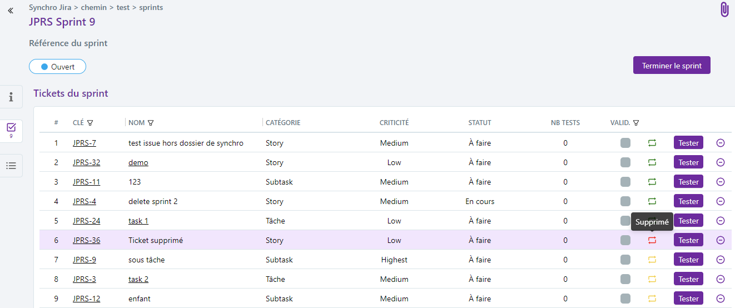Open the list view sidebar tab
The image size is (735, 308).
click(x=11, y=166)
